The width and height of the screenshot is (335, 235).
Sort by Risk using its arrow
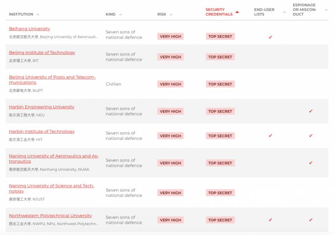tap(171, 15)
